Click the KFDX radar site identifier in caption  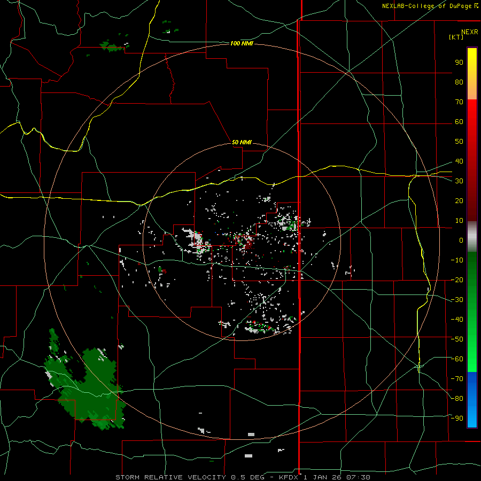coord(290,477)
